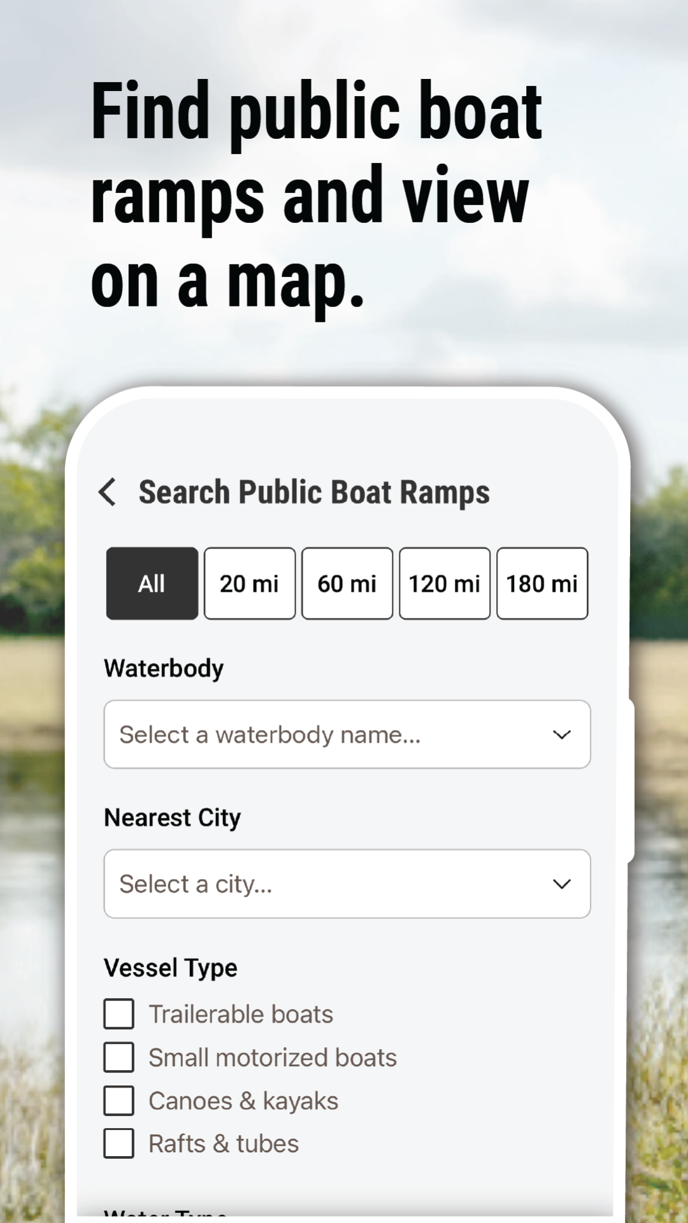Tick the Rafts & tubes checkbox
This screenshot has width=688, height=1223.
tap(119, 1143)
